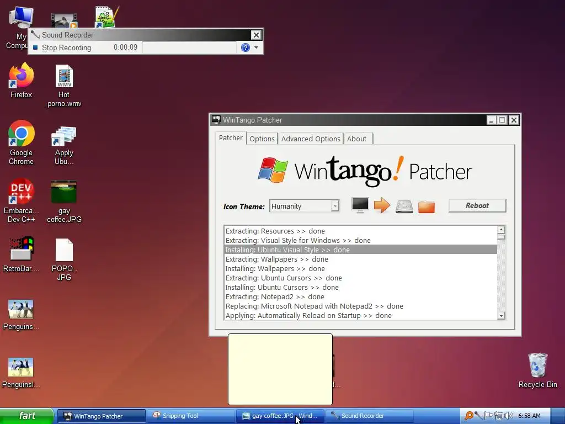
Task: Click the orange magnifier tray icon
Action: coord(469,416)
